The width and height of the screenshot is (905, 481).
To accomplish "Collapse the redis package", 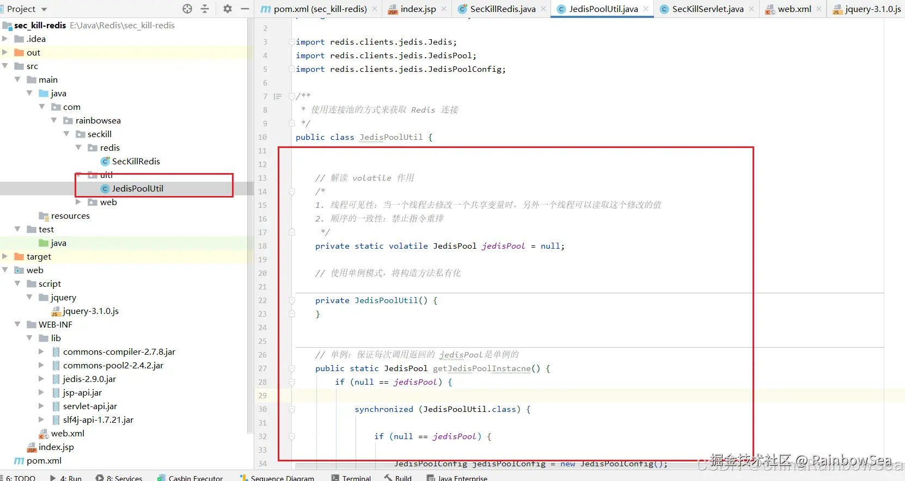I will [78, 147].
